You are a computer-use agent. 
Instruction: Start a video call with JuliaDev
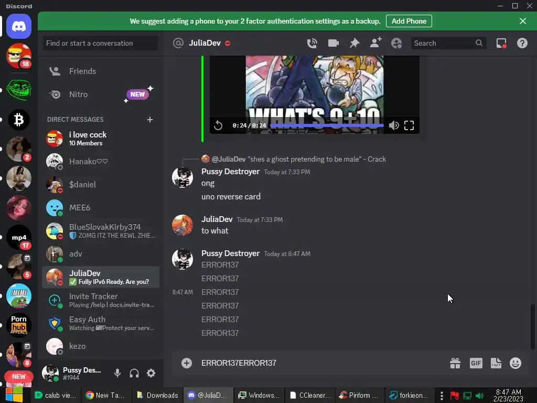tap(333, 43)
